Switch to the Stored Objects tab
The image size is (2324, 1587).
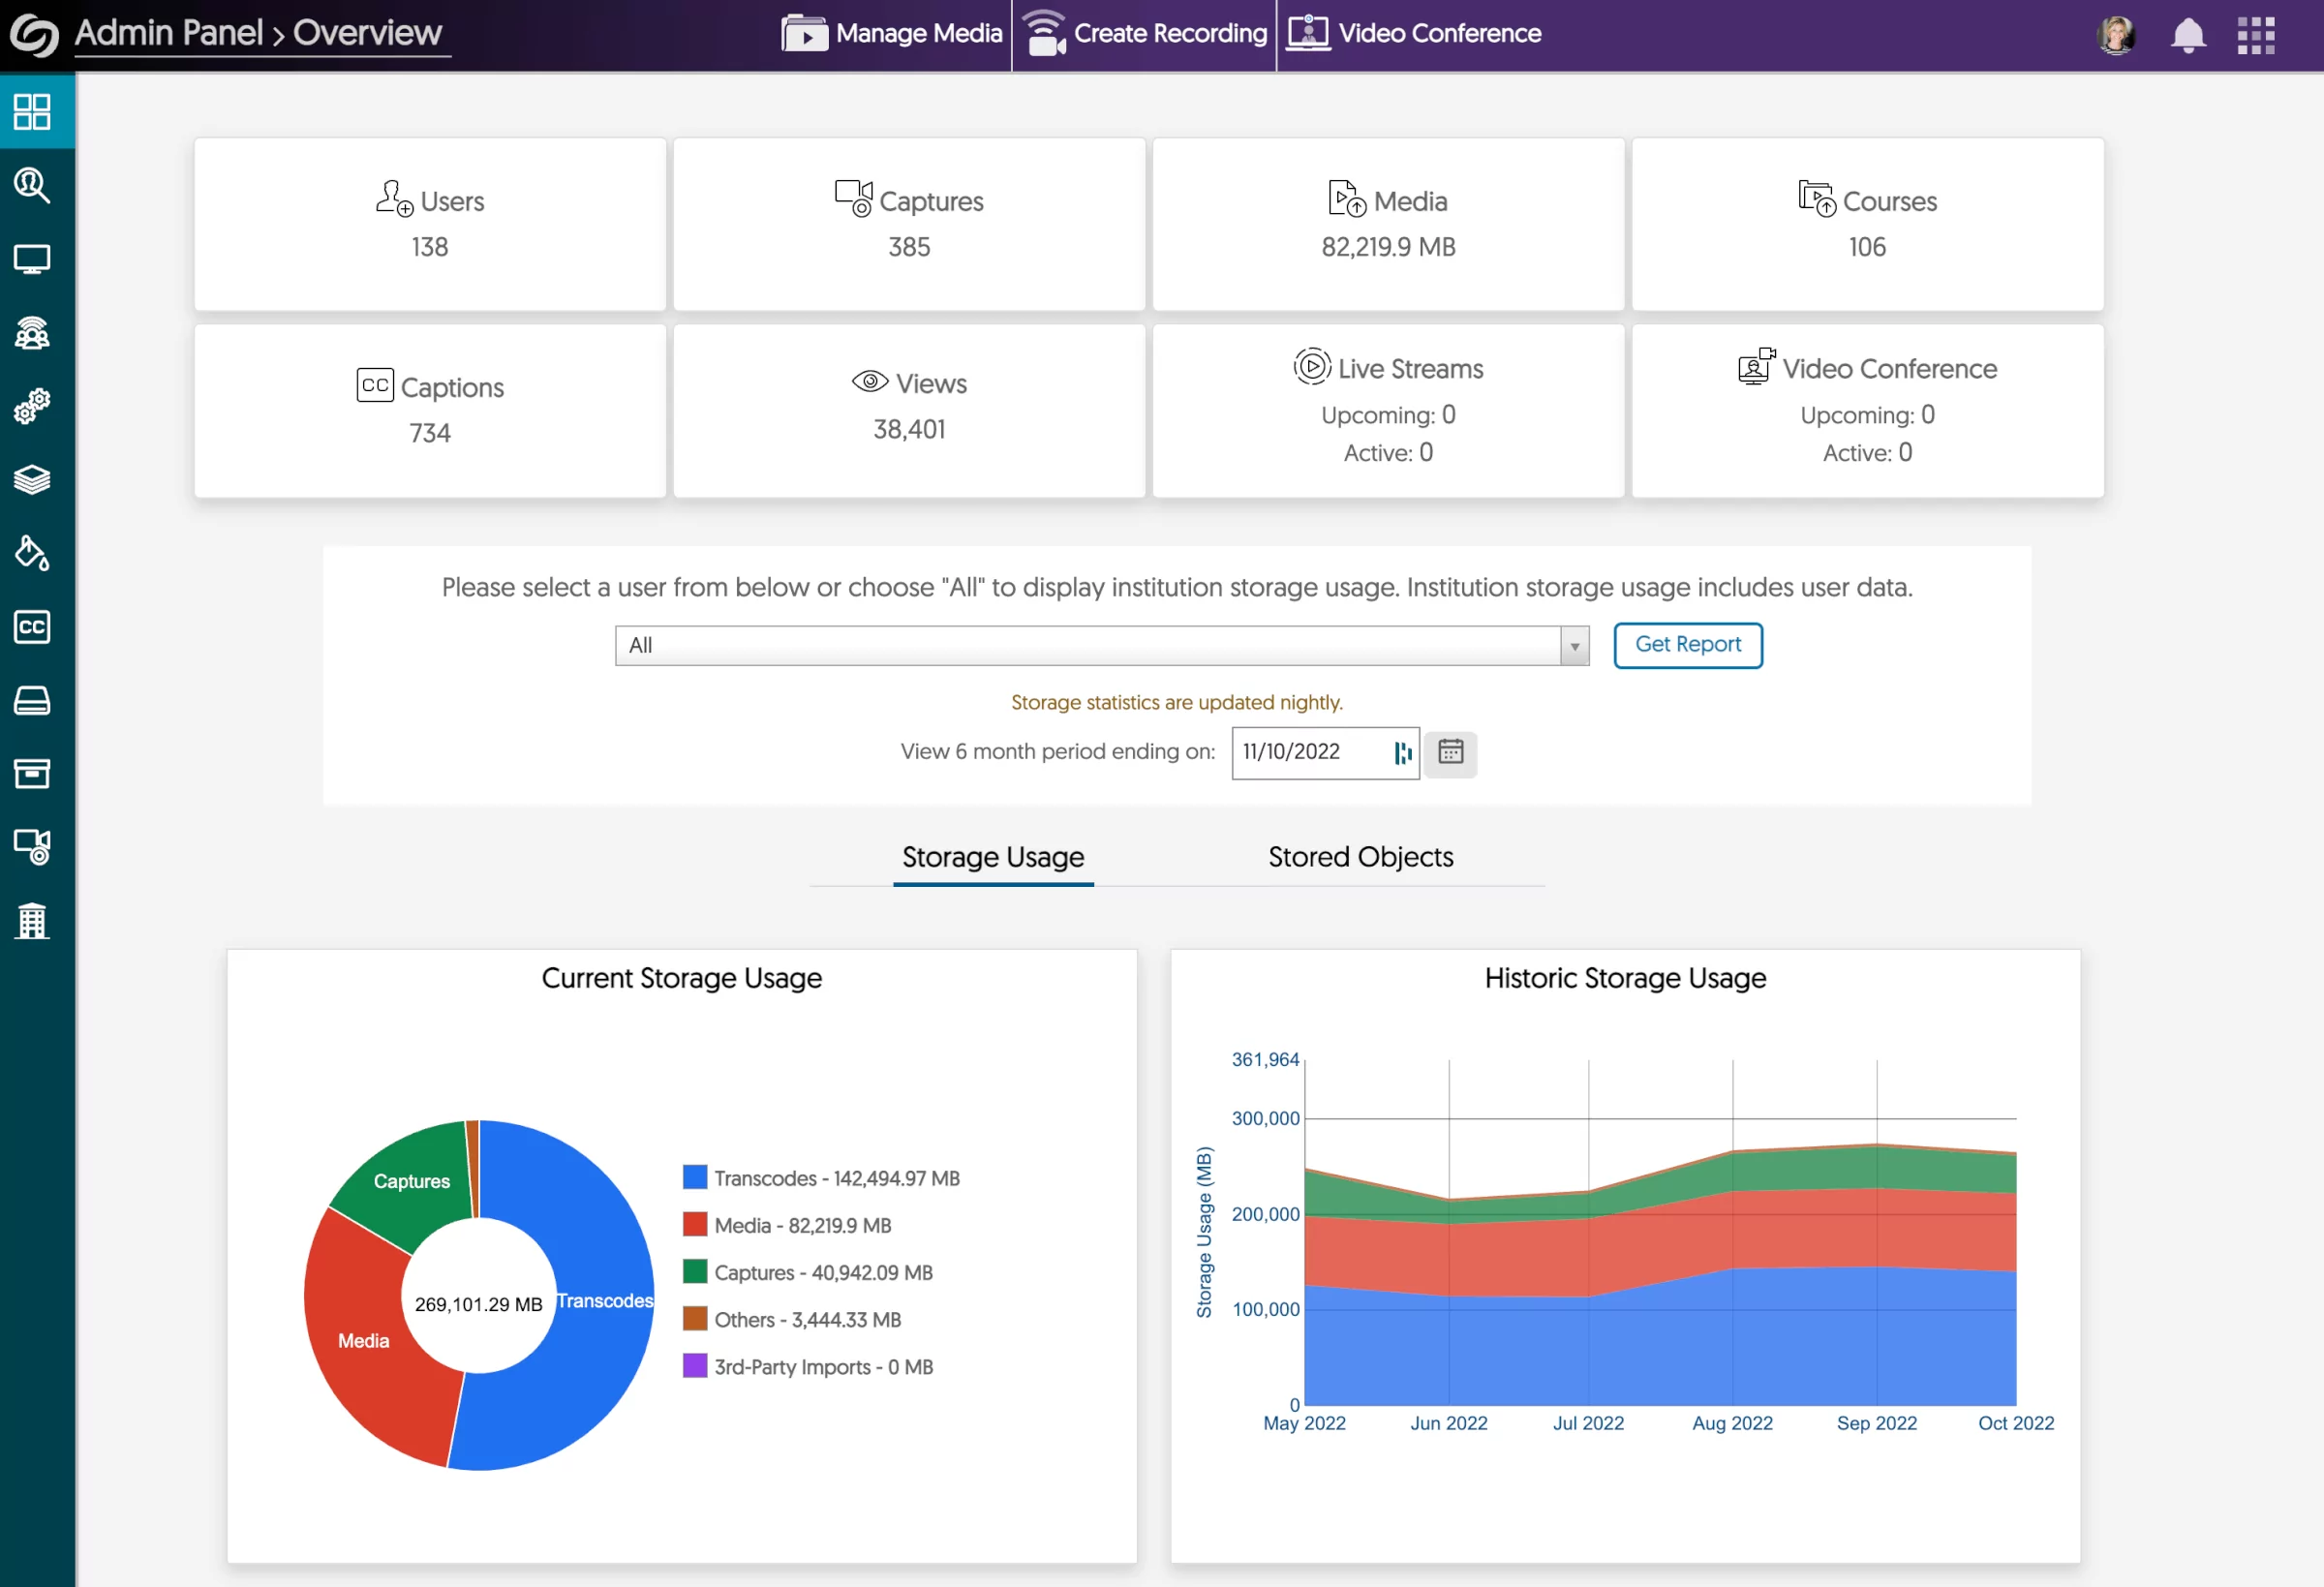(x=1360, y=856)
